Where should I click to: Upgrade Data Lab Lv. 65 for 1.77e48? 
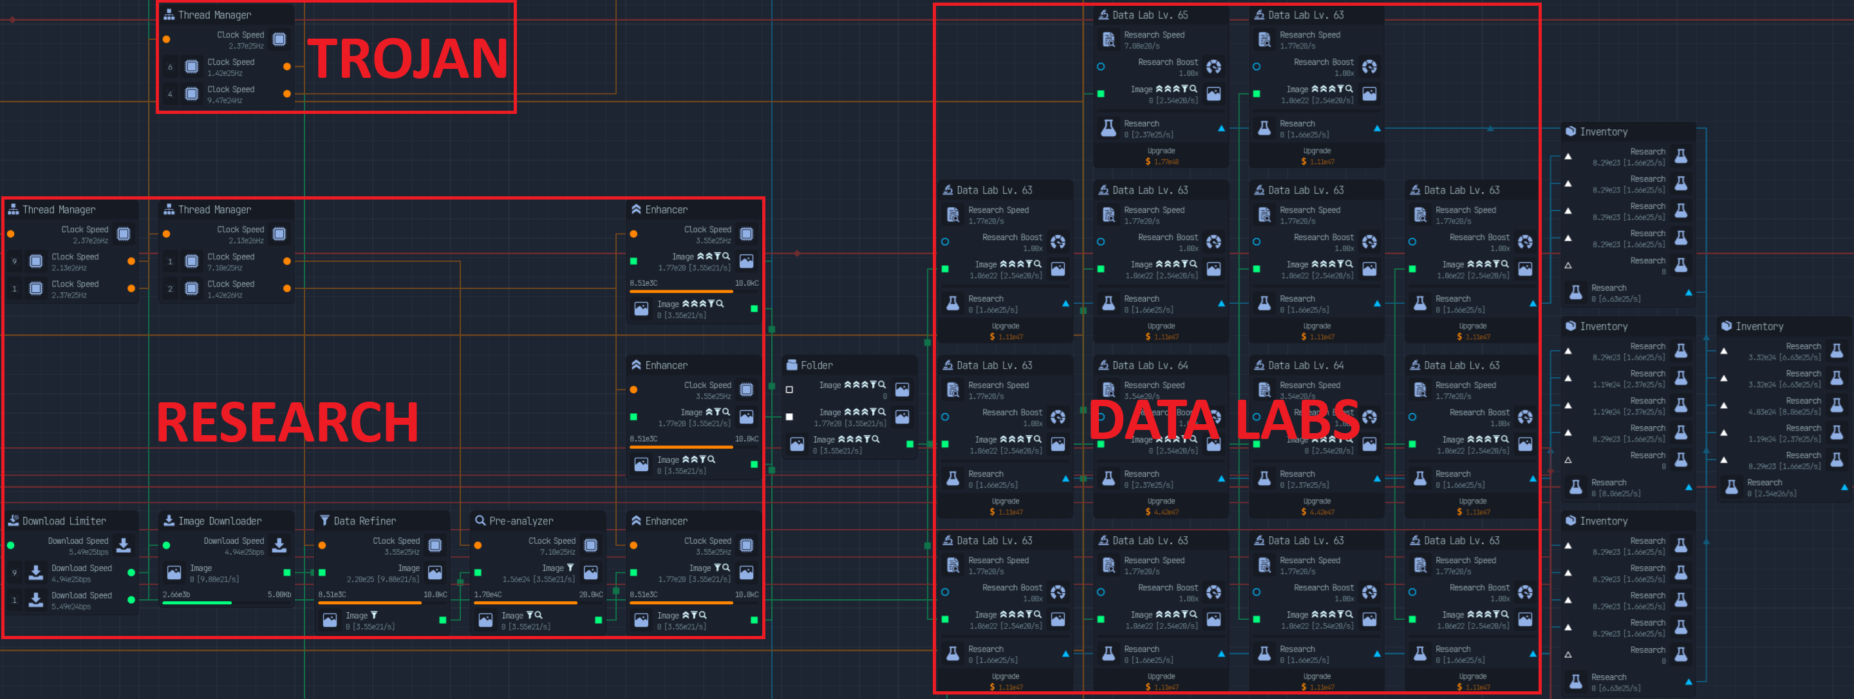(x=1161, y=156)
